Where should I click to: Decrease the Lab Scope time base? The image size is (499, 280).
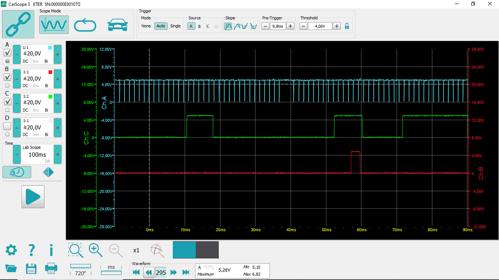point(17,154)
